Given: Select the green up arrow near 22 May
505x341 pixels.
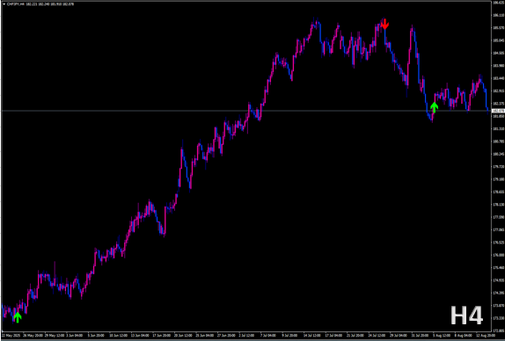Looking at the screenshot, I should tap(18, 317).
